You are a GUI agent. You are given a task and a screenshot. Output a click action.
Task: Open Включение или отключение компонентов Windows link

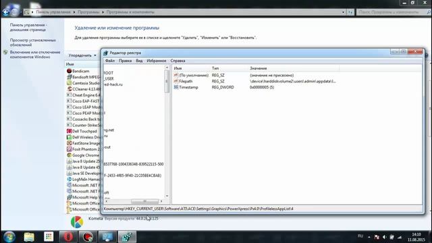pos(35,55)
